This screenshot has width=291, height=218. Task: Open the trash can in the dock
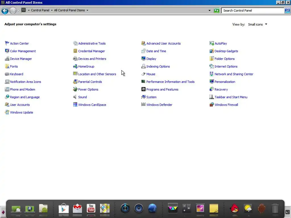275,208
